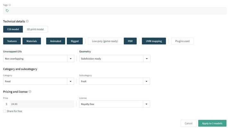Check the Share for free checkbox
The width and height of the screenshot is (228, 128).
pyautogui.click(x=4, y=111)
